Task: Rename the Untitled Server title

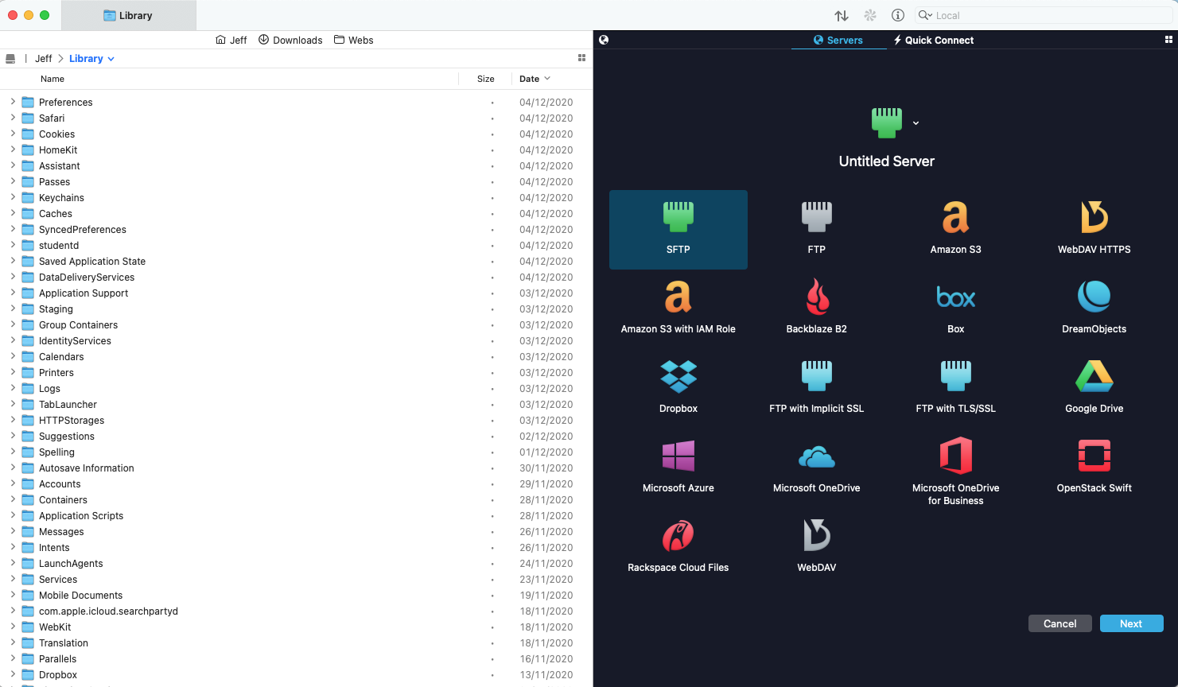Action: click(887, 161)
